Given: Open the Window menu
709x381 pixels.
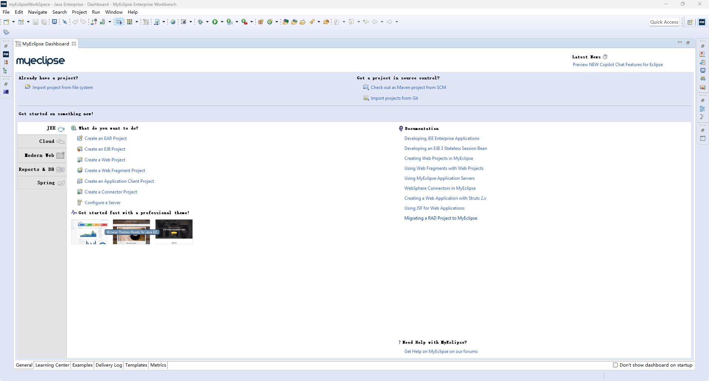Looking at the screenshot, I should (114, 12).
